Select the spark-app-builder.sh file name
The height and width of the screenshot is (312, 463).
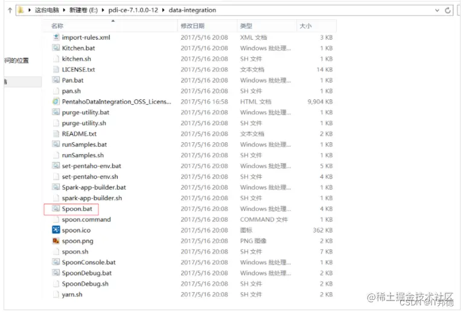[92, 198]
